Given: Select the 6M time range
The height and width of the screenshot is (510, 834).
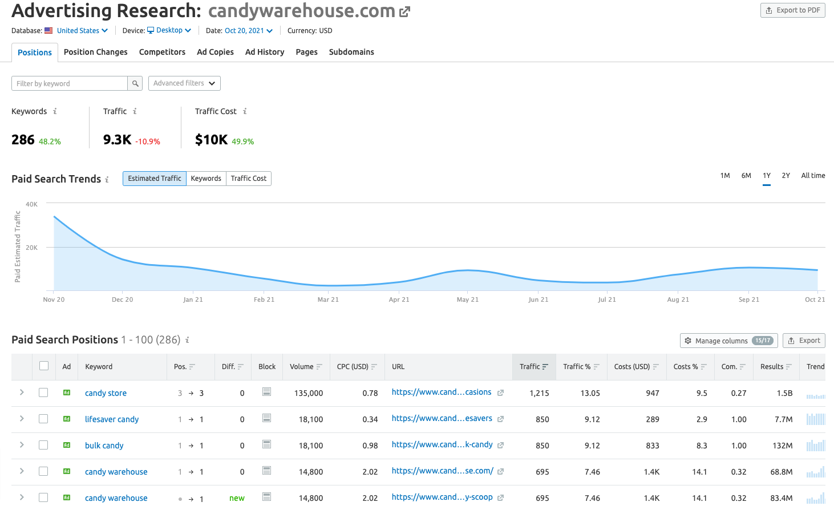Looking at the screenshot, I should (x=746, y=176).
